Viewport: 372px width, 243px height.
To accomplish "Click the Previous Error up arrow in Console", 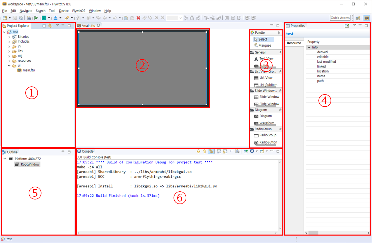I will [205, 151].
